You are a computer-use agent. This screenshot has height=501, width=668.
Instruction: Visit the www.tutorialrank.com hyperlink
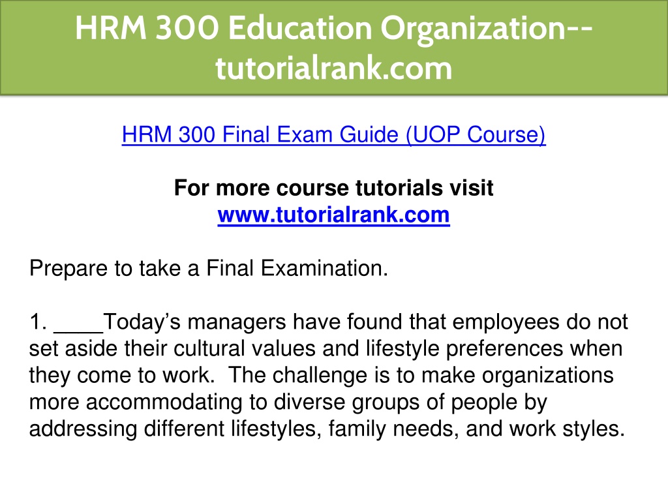333,215
